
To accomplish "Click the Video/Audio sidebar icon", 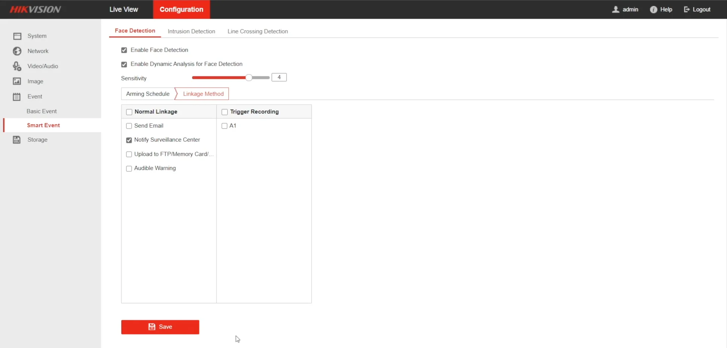I will 17,66.
